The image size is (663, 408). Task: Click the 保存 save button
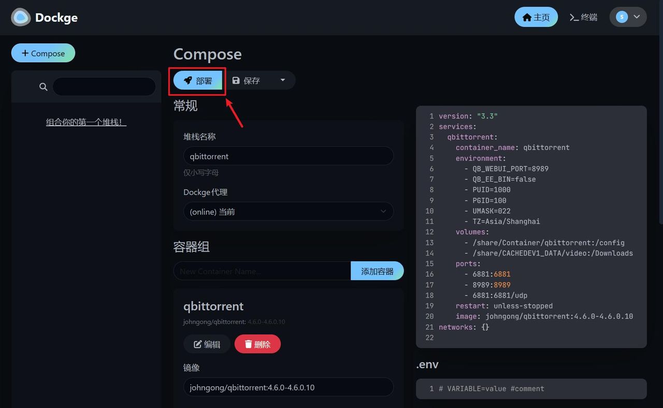coord(246,80)
